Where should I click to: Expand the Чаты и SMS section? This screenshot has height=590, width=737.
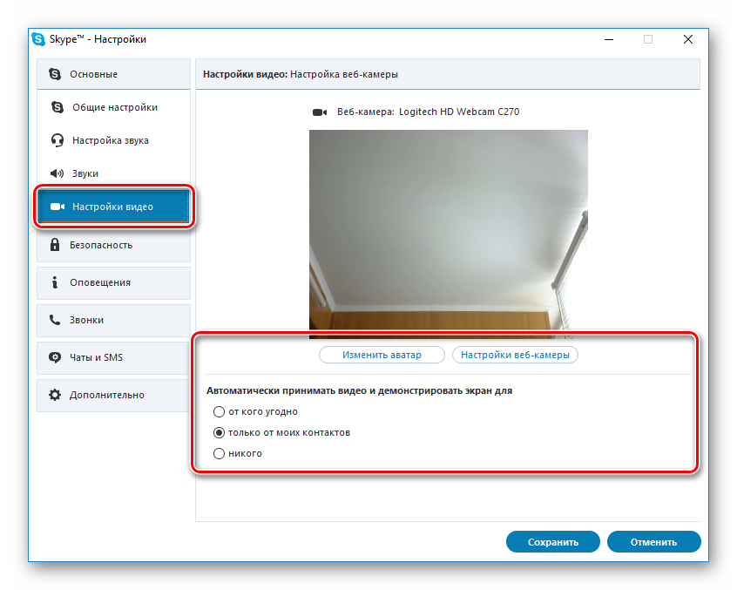click(x=114, y=358)
